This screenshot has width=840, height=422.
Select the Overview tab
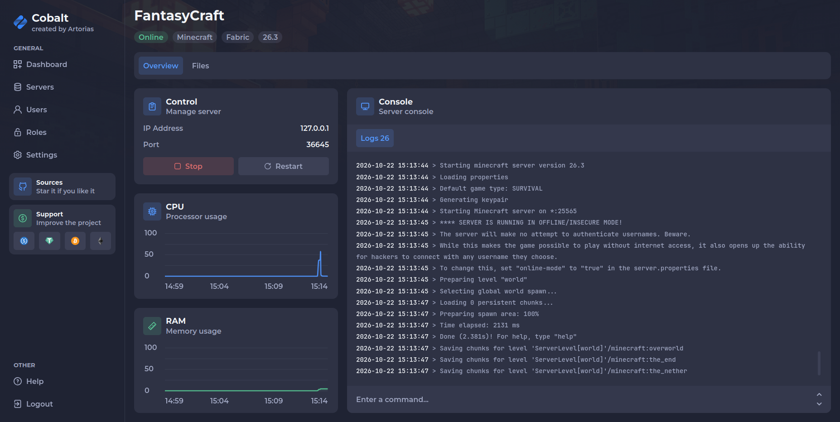click(x=161, y=66)
